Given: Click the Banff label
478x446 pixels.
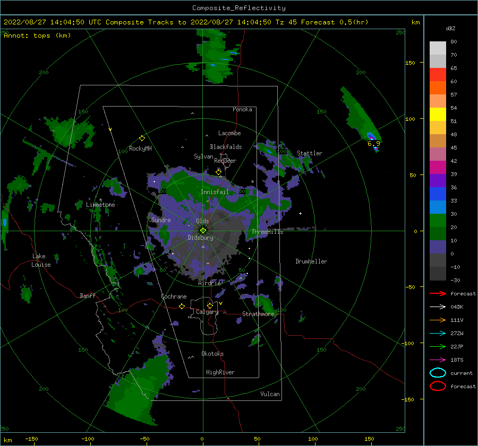Looking at the screenshot, I should [x=88, y=295].
